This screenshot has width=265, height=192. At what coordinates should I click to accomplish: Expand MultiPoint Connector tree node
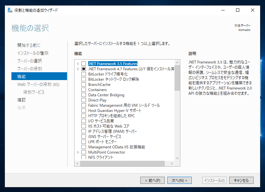pyautogui.click(x=78, y=152)
